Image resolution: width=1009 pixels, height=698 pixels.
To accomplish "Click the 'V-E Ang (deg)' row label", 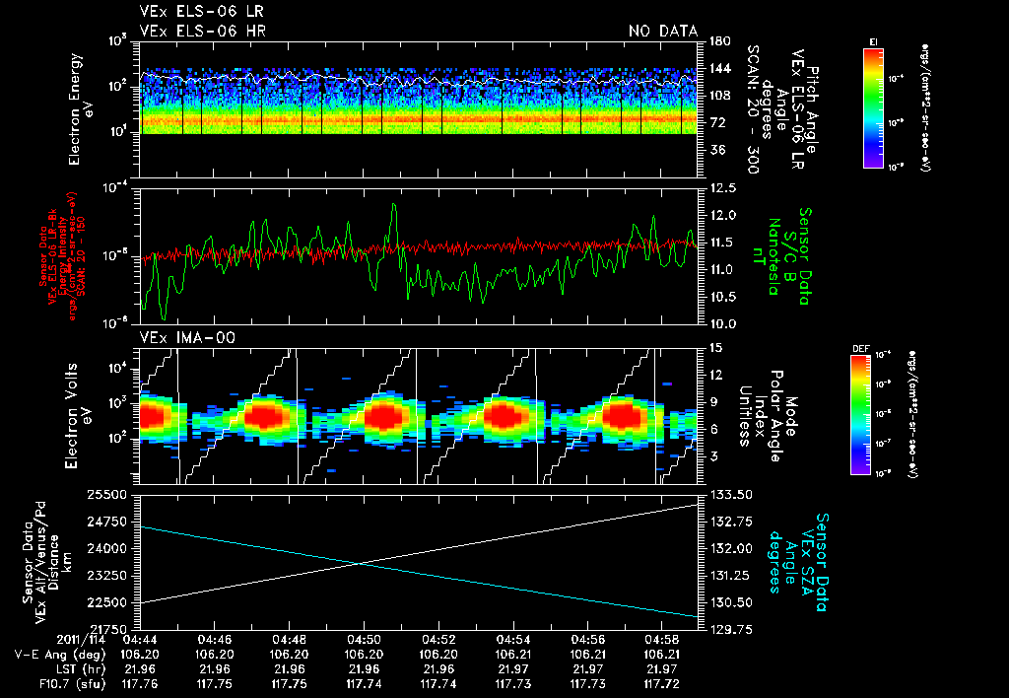I will (60, 655).
